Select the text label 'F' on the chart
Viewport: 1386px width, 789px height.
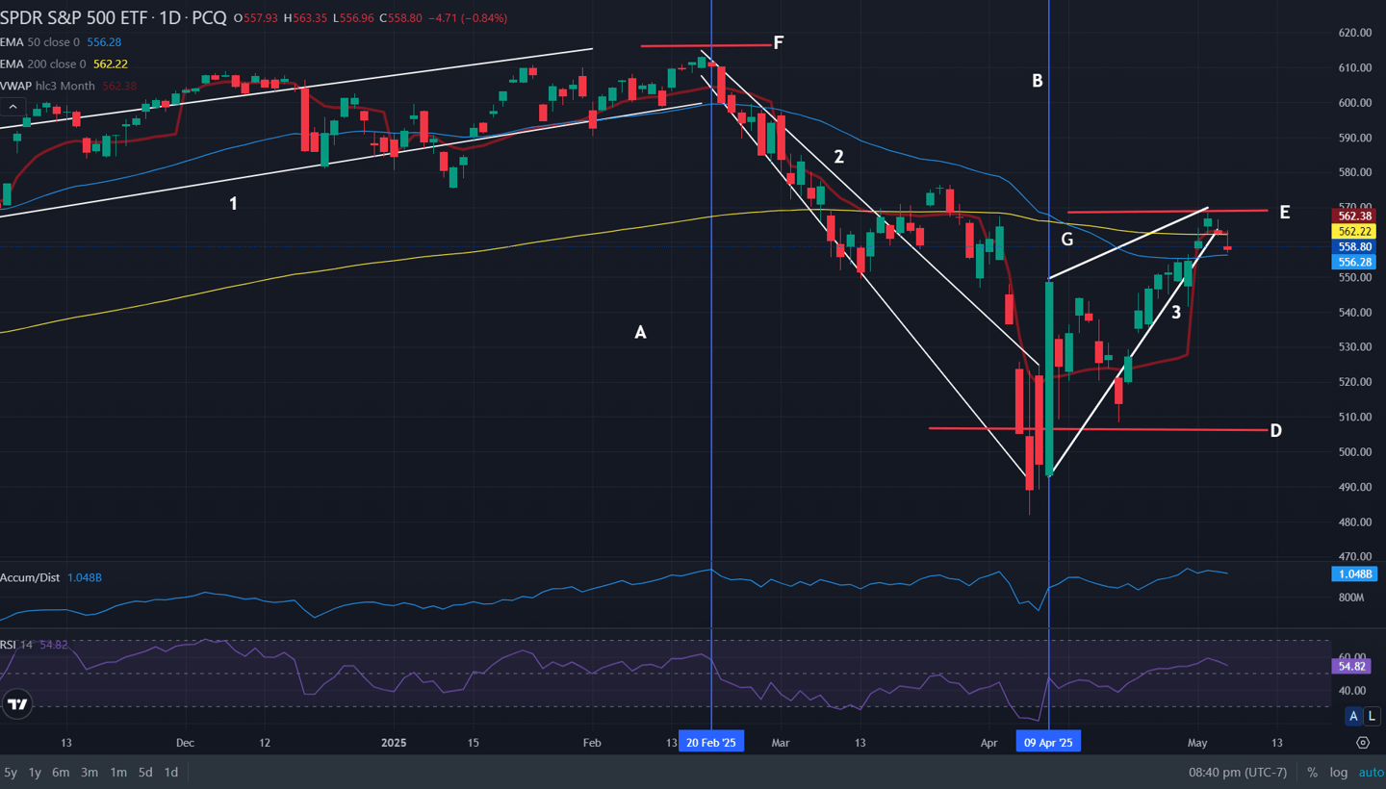[779, 42]
